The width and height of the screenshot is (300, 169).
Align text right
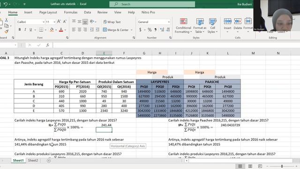pos(85,30)
